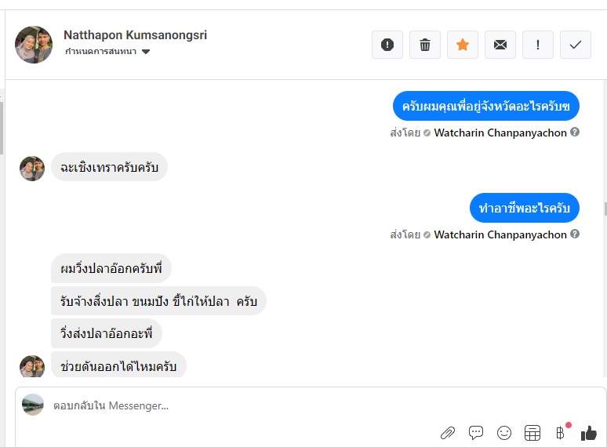This screenshot has height=447, width=607.
Task: Delete conversation with the trash icon
Action: (x=425, y=45)
